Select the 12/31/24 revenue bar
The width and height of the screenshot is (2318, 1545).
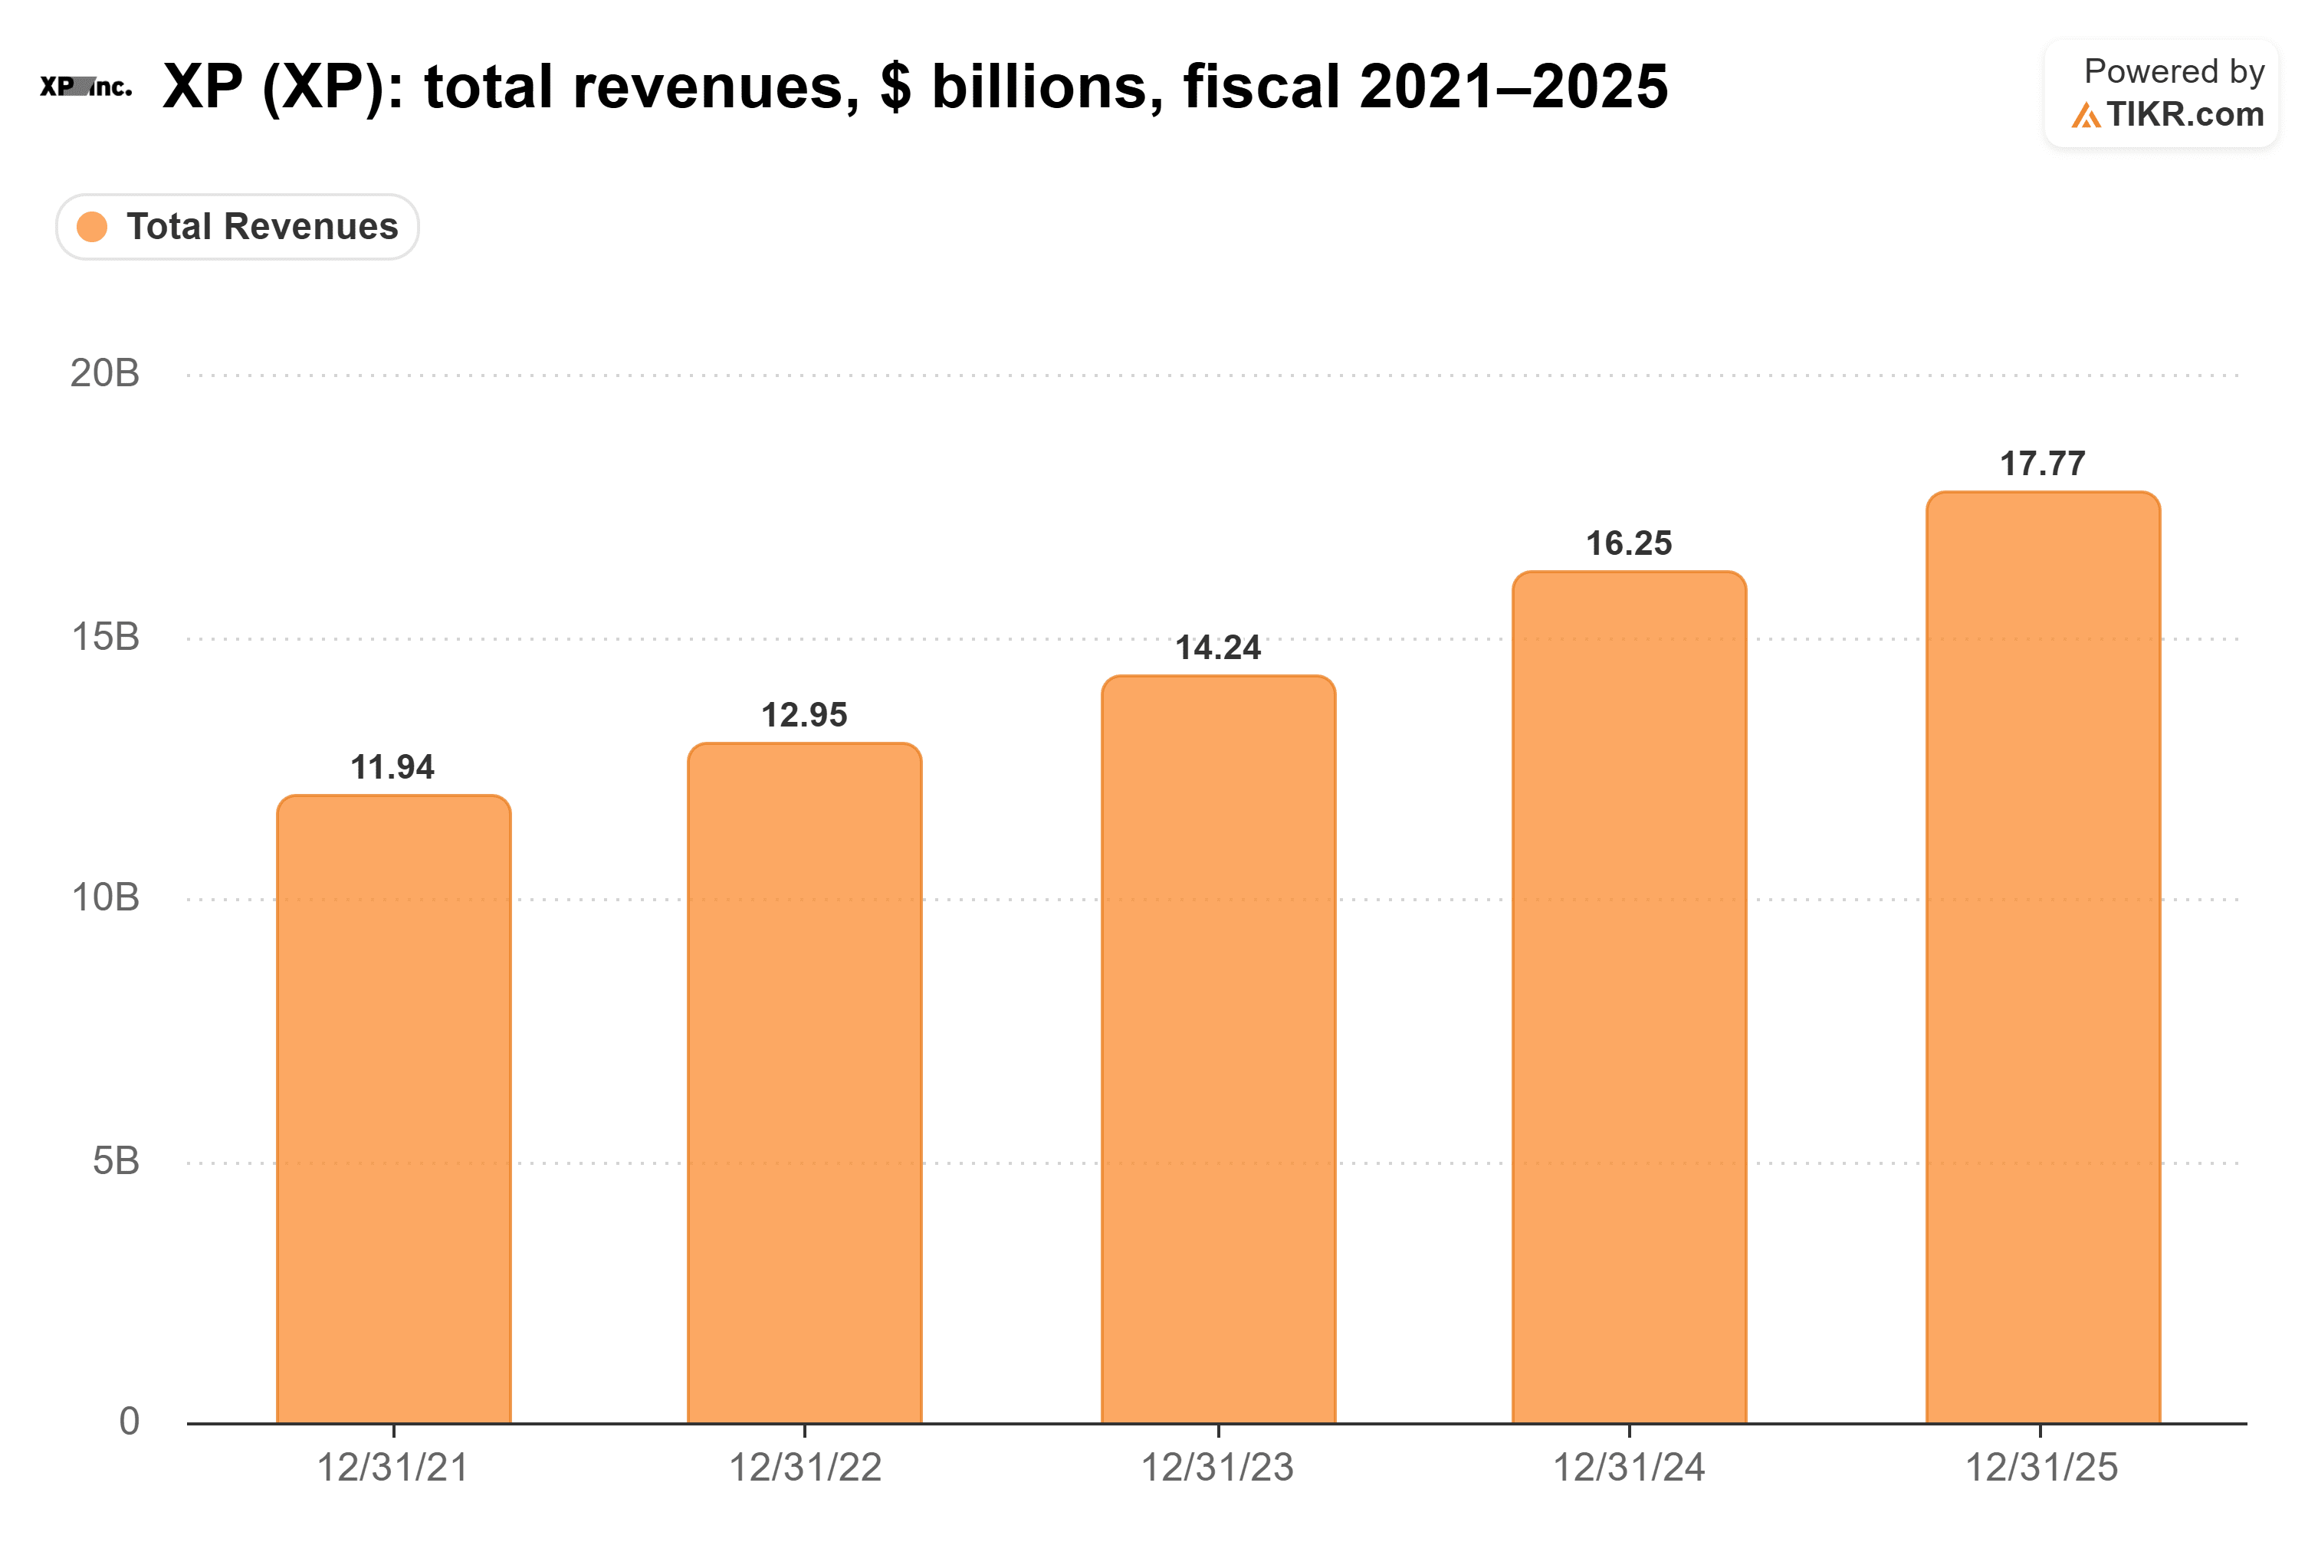pyautogui.click(x=1629, y=996)
